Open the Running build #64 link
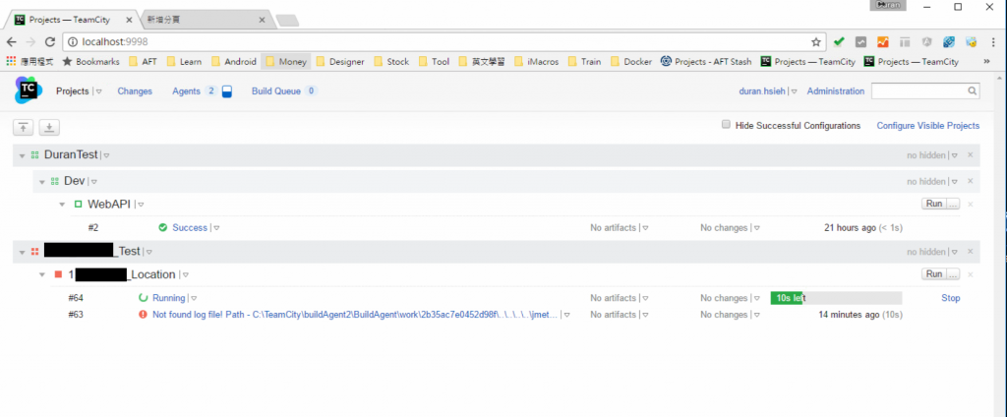This screenshot has height=417, width=1007. [169, 298]
